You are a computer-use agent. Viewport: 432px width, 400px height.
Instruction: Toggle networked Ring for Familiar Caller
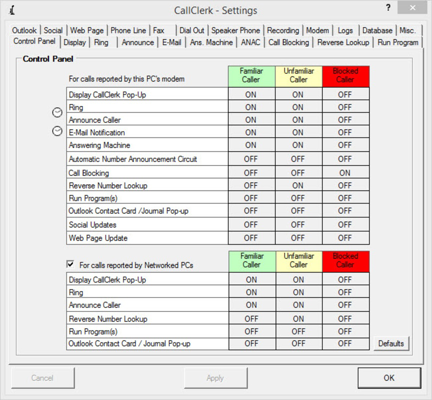252,292
